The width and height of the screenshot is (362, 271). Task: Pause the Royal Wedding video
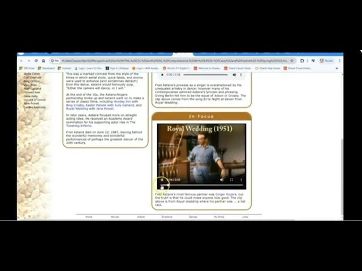point(162,180)
